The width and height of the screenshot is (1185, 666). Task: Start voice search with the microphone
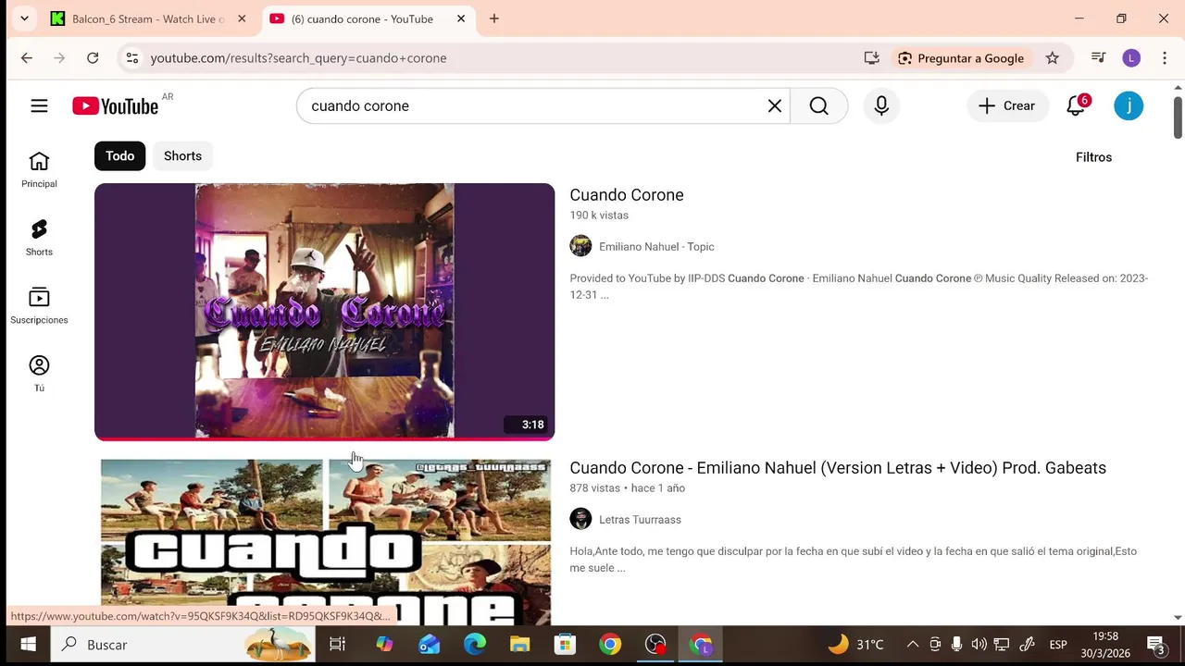pyautogui.click(x=881, y=106)
